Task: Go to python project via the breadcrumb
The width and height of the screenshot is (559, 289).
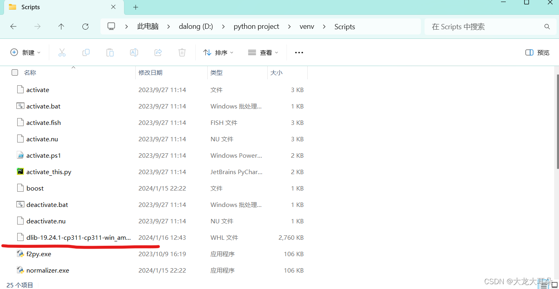Action: [256, 26]
